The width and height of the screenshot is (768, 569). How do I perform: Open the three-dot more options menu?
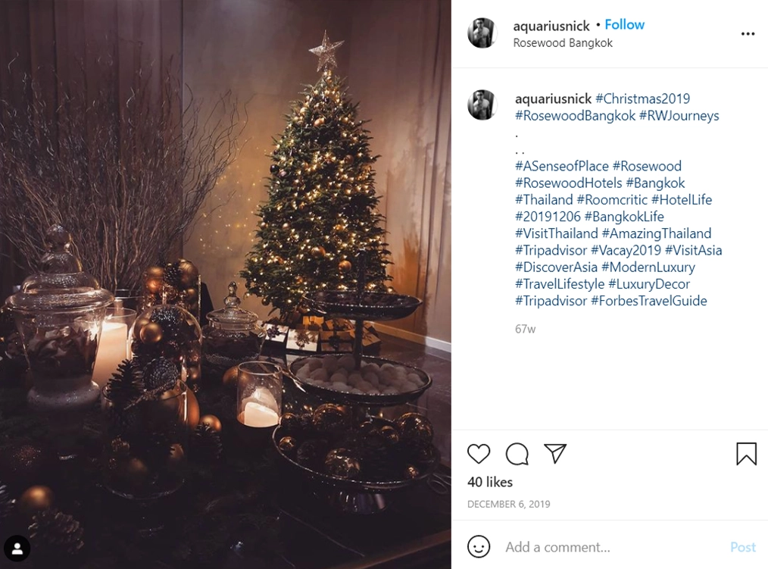pyautogui.click(x=748, y=34)
